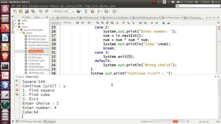The height and width of the screenshot is (124, 221).
Task: Close the DoMenu.java editor tab
Action: pos(182,18)
